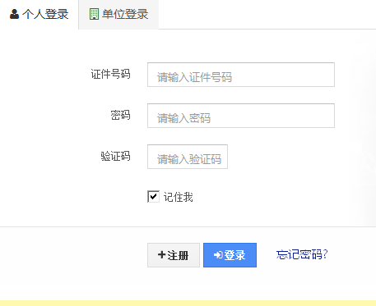Uncheck the 记住我 checkbox
The width and height of the screenshot is (376, 306).
click(153, 197)
